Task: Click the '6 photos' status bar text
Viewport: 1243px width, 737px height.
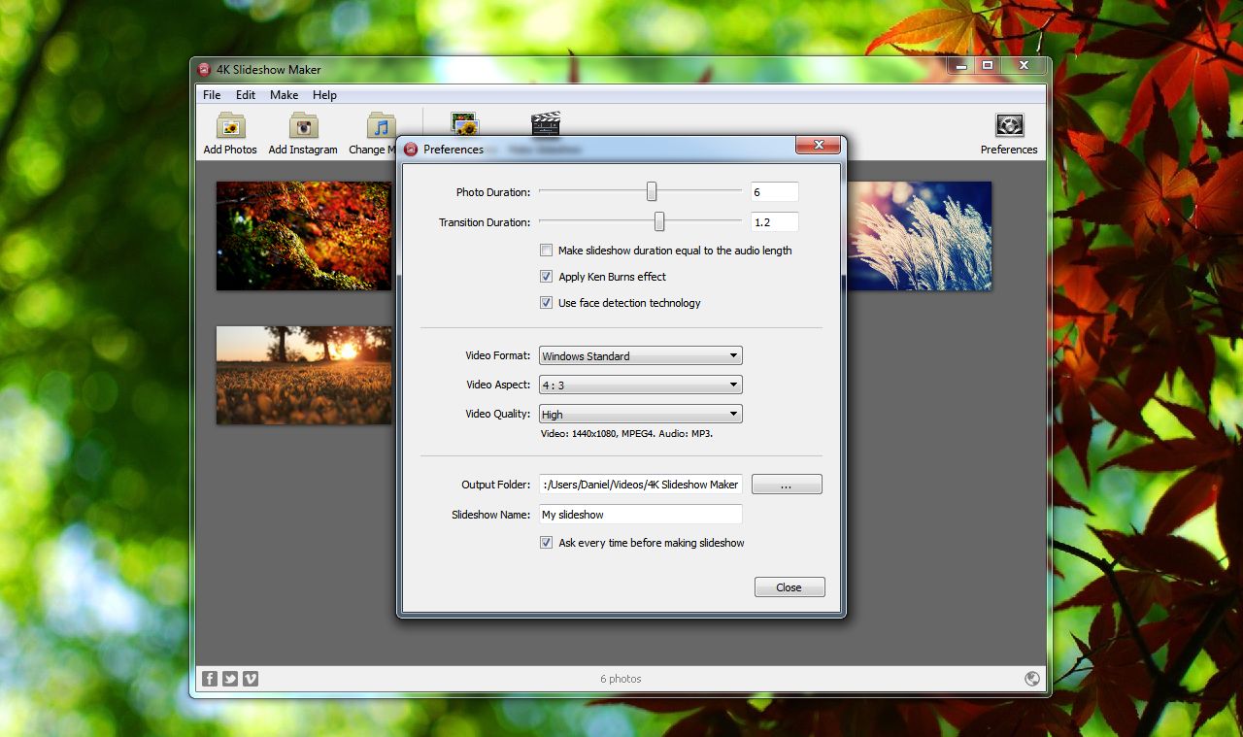Action: pos(621,679)
